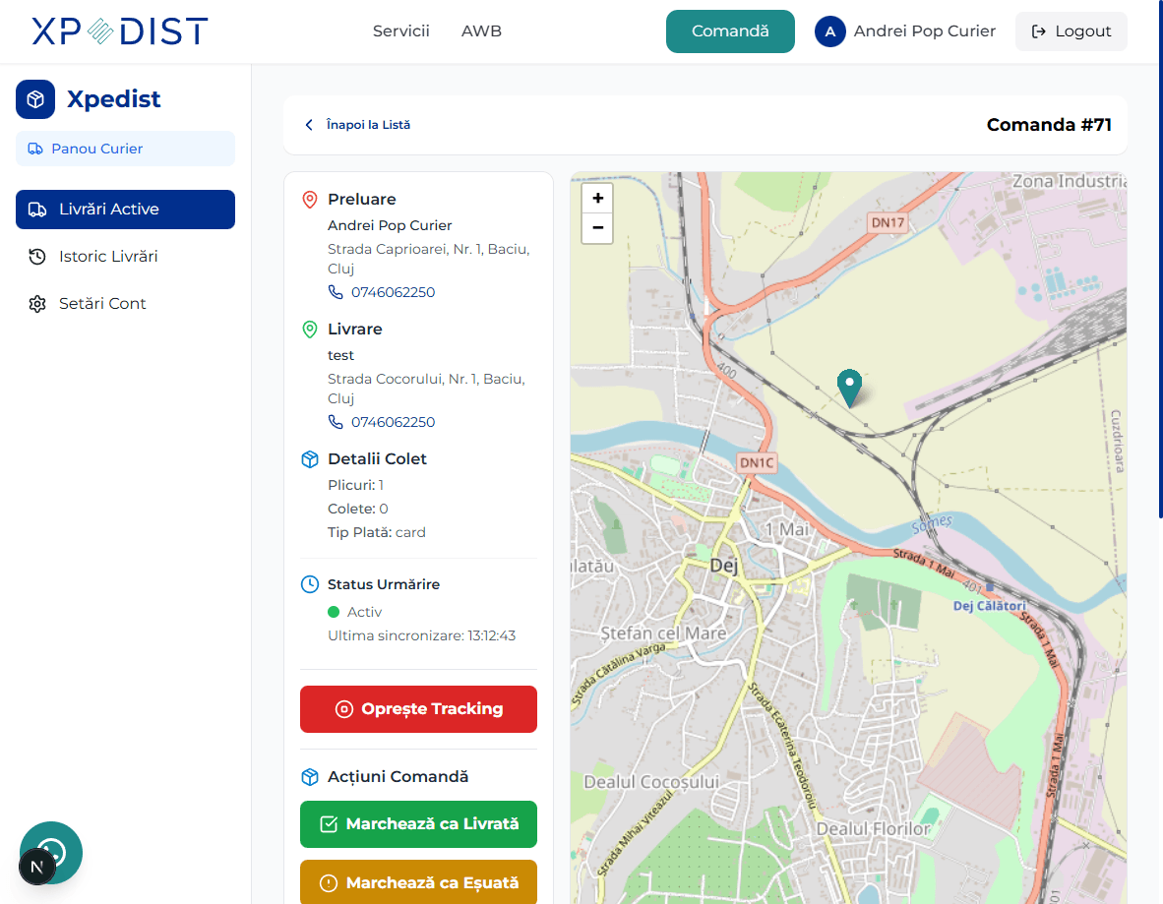This screenshot has width=1163, height=904.
Task: Open Livrări Active section
Action: pos(125,210)
